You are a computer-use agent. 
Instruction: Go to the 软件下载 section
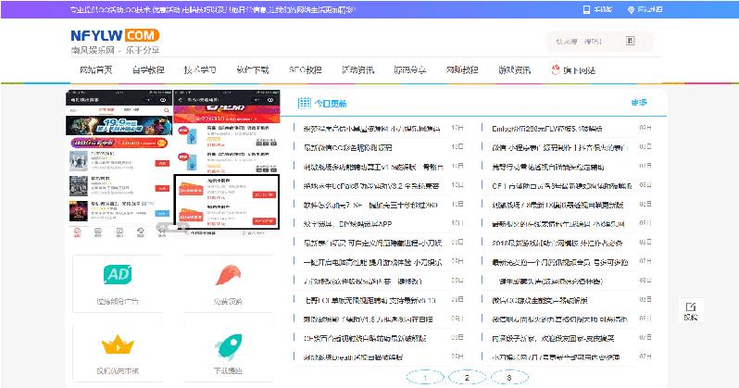pyautogui.click(x=253, y=70)
